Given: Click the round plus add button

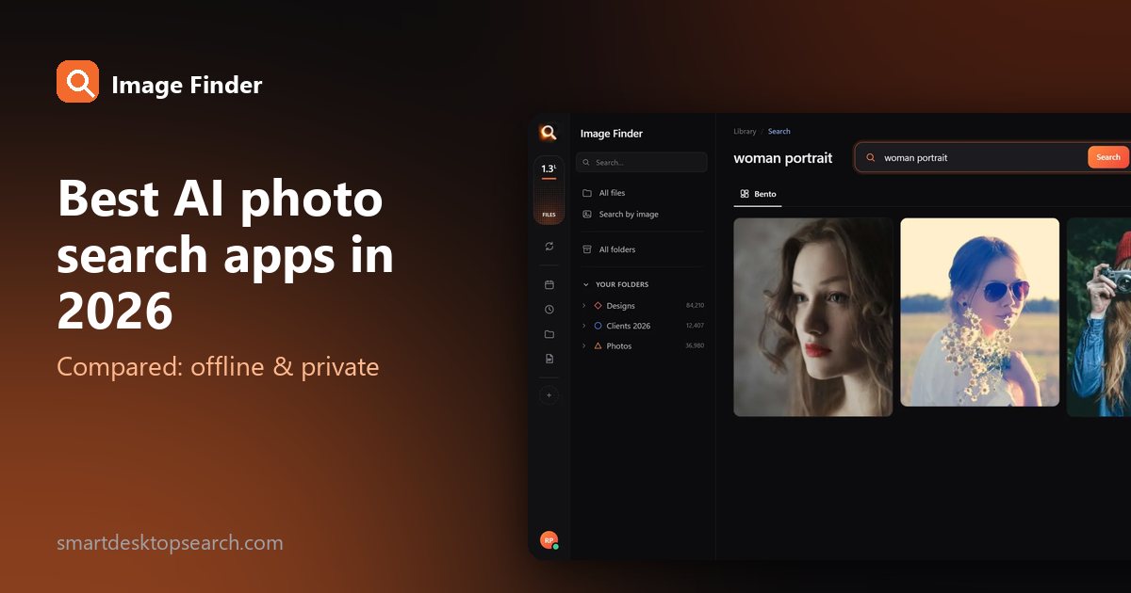Looking at the screenshot, I should pyautogui.click(x=549, y=395).
